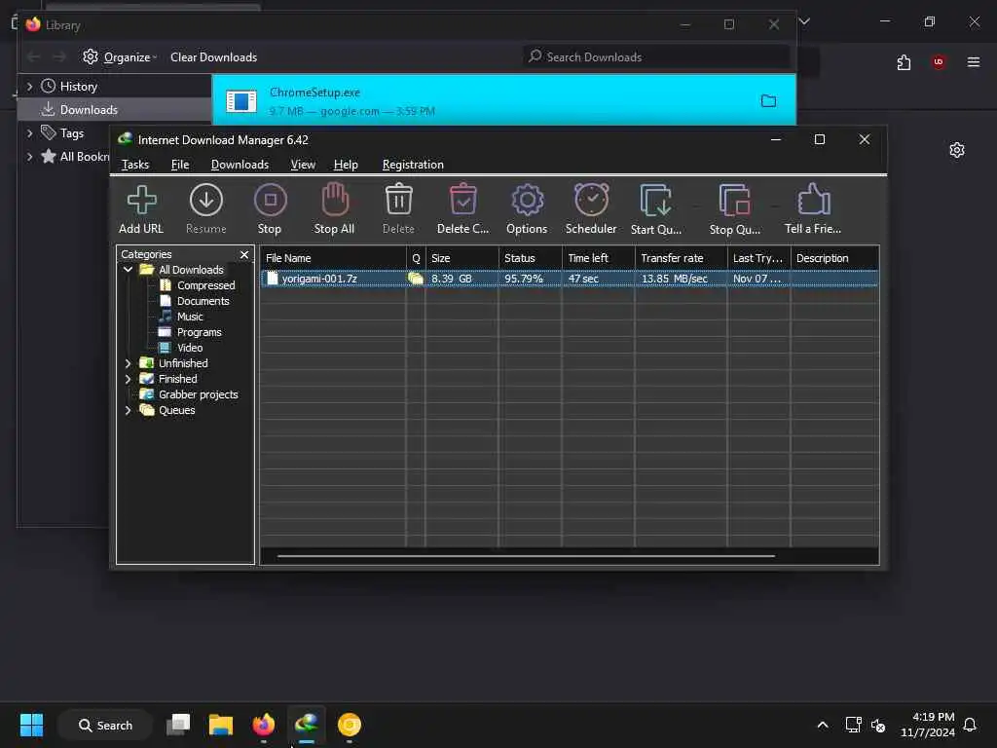The height and width of the screenshot is (748, 997).
Task: Select the Programs category
Action: coord(199,332)
